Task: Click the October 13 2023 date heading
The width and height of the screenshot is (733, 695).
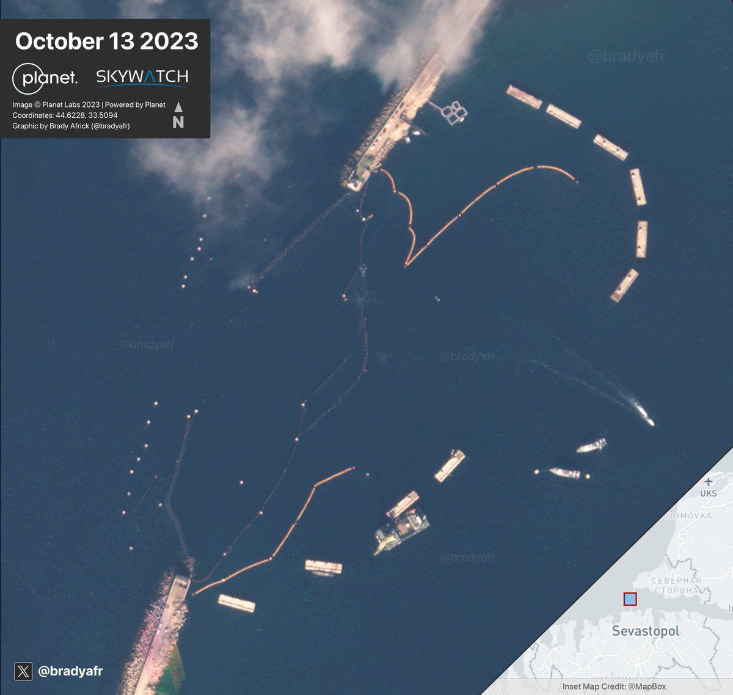Action: [x=106, y=41]
